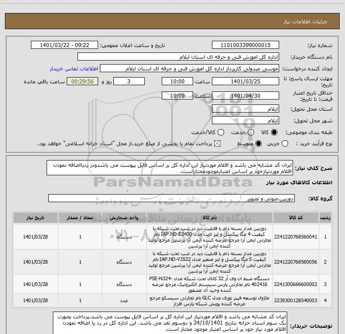Click the announcement date field 1401/03/22 - 09:22
The width and height of the screenshot is (345, 334).
[x=65, y=45]
